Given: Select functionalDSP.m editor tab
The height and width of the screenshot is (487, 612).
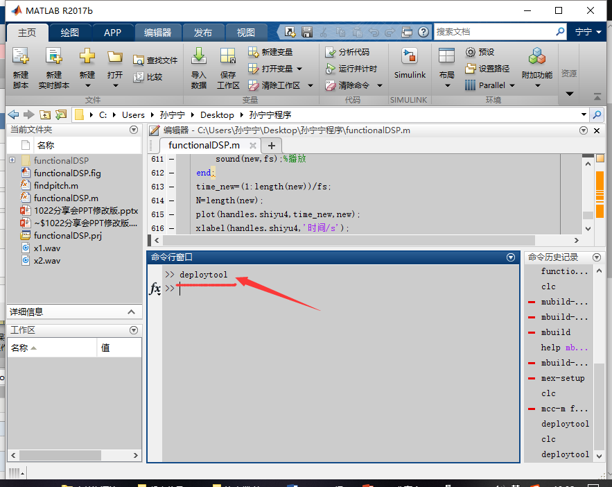Looking at the screenshot, I should (204, 145).
